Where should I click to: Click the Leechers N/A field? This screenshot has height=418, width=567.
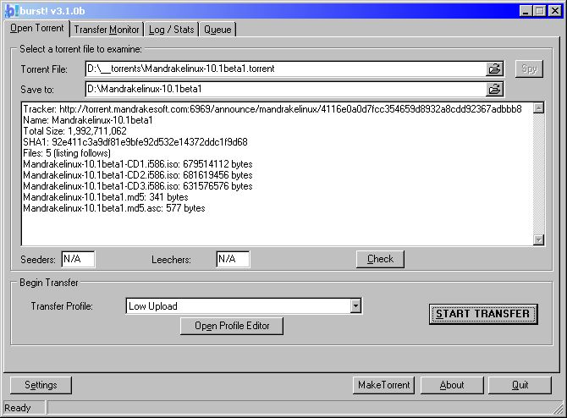tap(233, 259)
